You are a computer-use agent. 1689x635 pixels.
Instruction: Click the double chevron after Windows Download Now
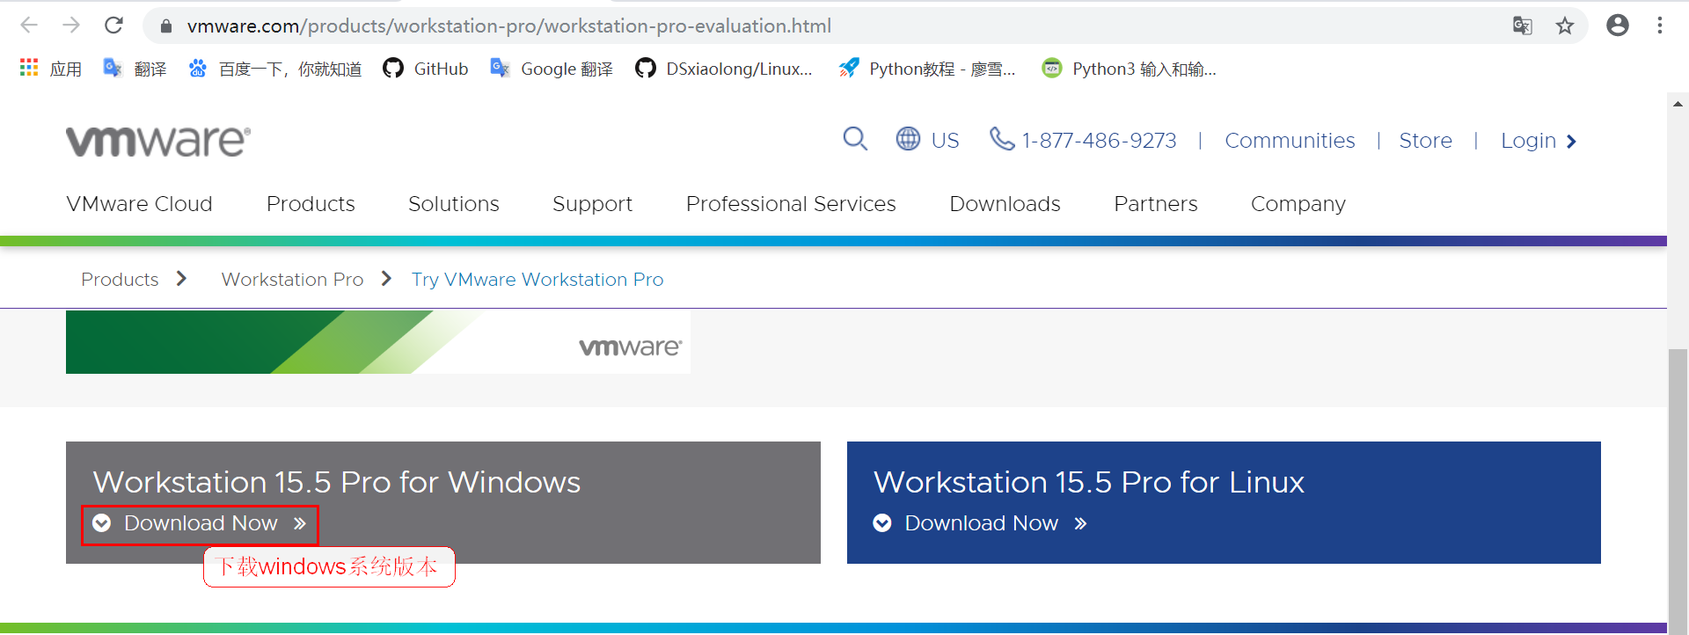pos(300,524)
